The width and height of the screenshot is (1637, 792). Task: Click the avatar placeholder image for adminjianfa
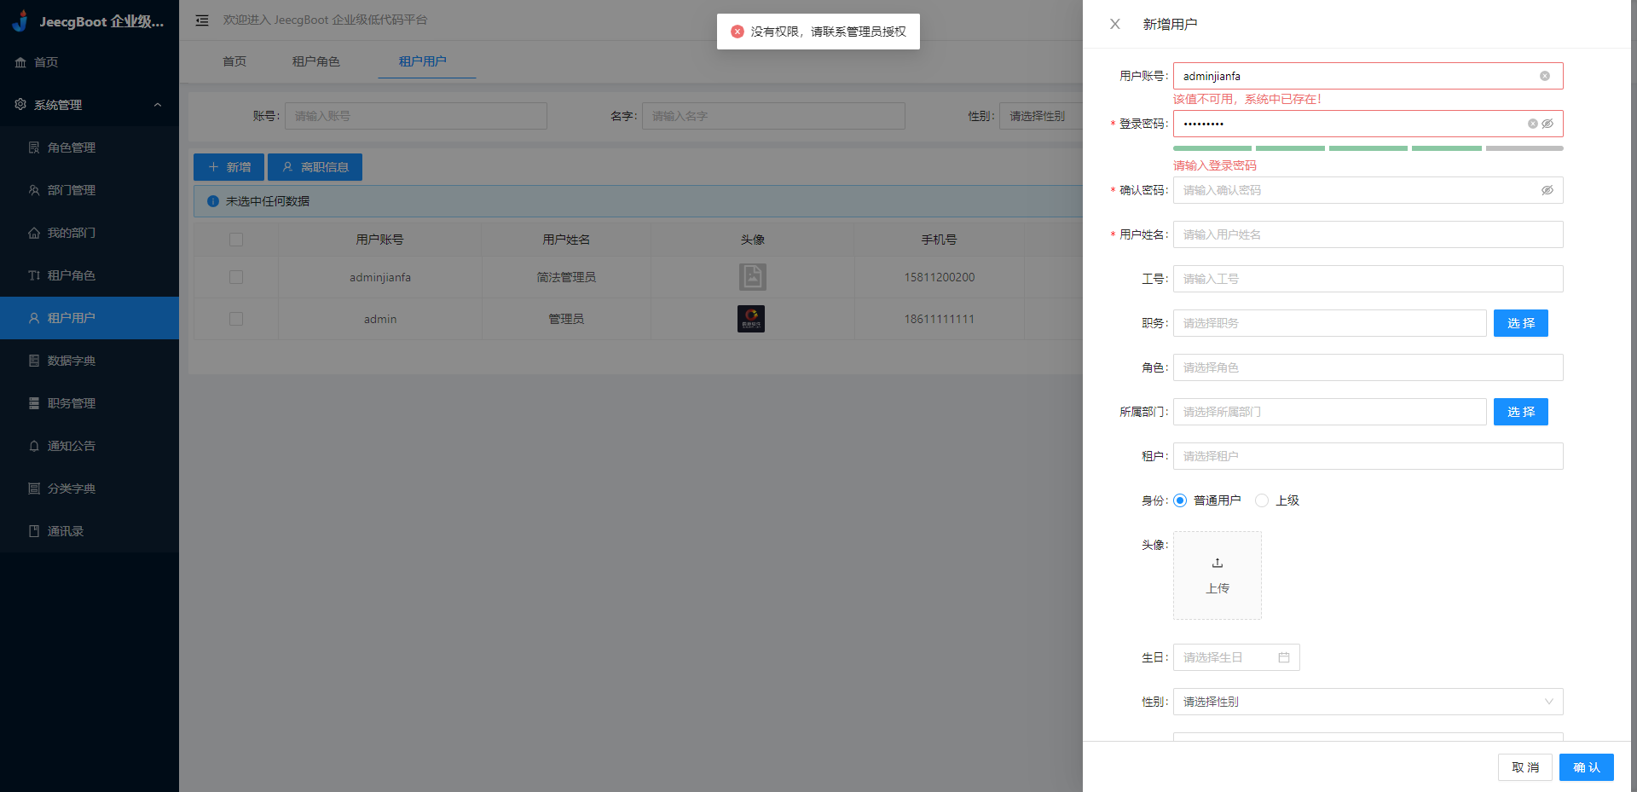pos(752,276)
